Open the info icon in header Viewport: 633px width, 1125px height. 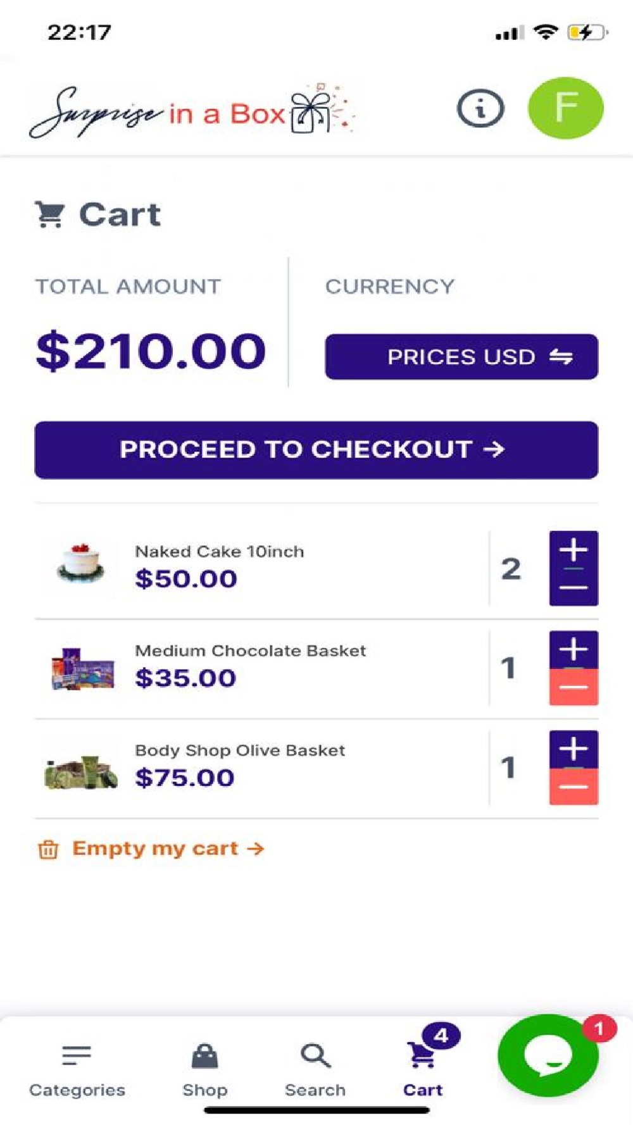pos(480,109)
